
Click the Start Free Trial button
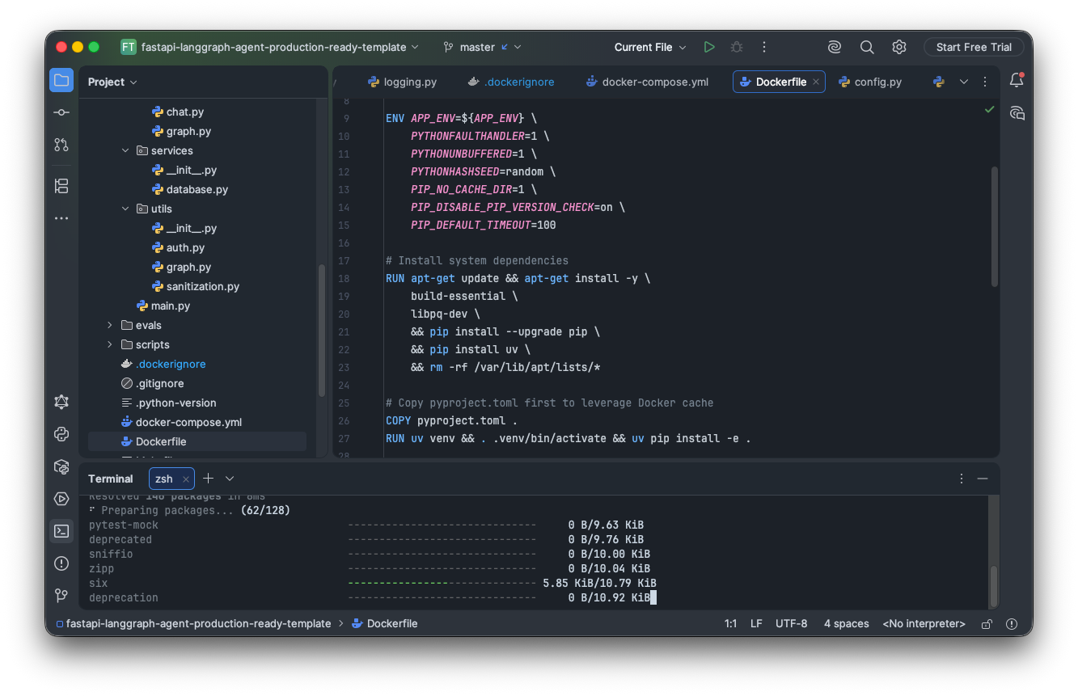click(x=974, y=47)
